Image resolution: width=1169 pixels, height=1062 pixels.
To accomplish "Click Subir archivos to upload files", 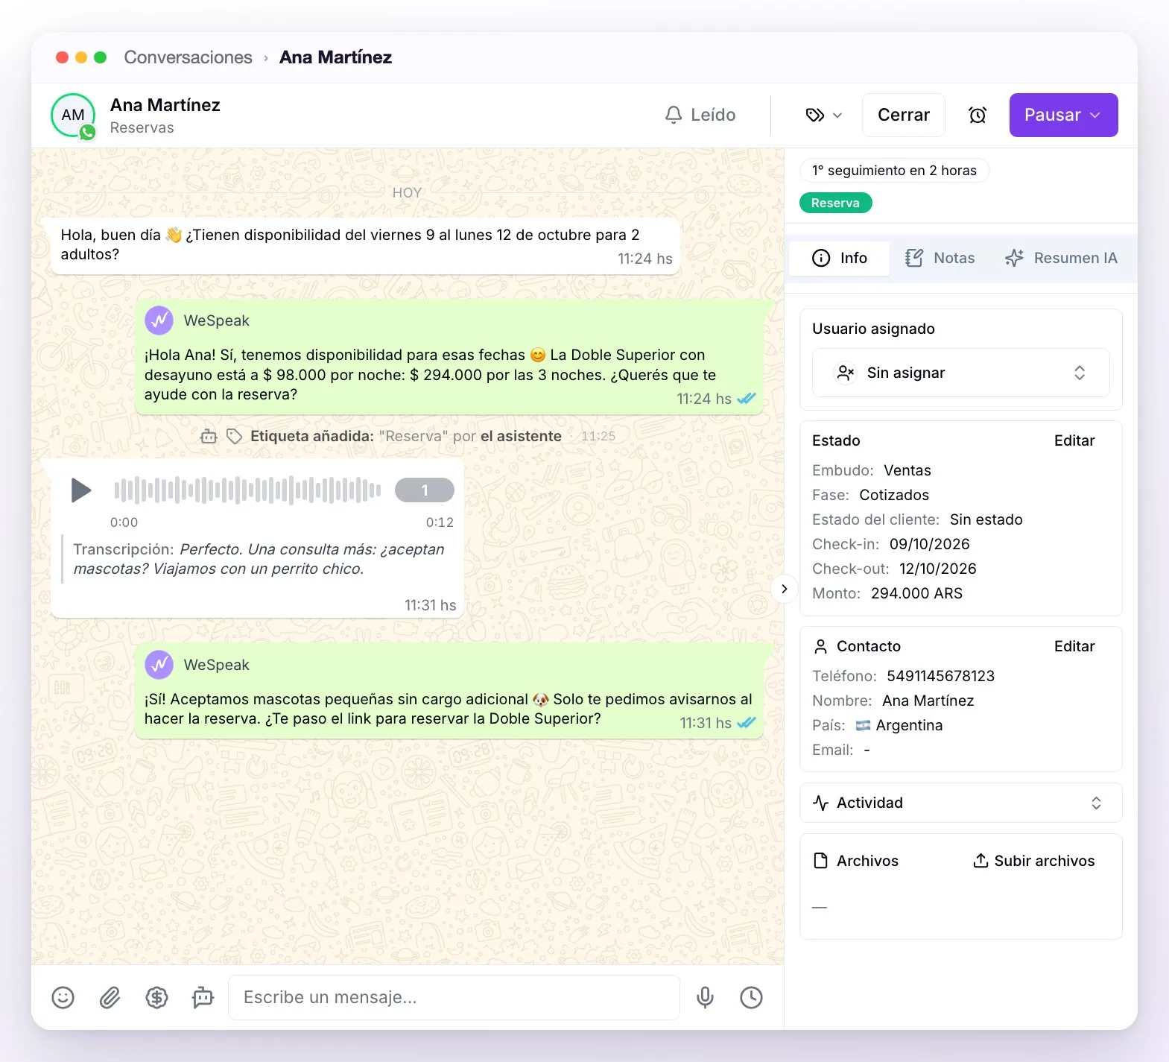I will click(x=1034, y=861).
